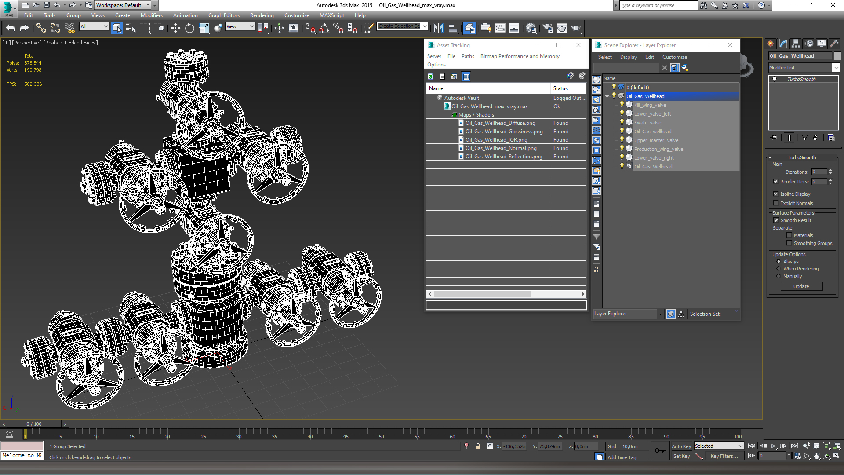Toggle Isoline Display checkbox
This screenshot has width=844, height=475.
click(x=775, y=194)
